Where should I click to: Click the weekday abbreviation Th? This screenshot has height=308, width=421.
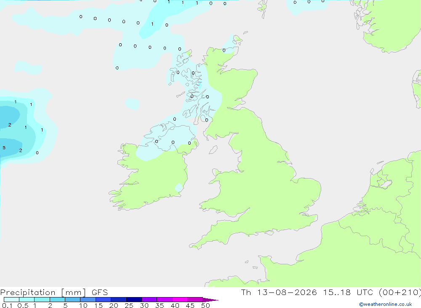[246, 292]
